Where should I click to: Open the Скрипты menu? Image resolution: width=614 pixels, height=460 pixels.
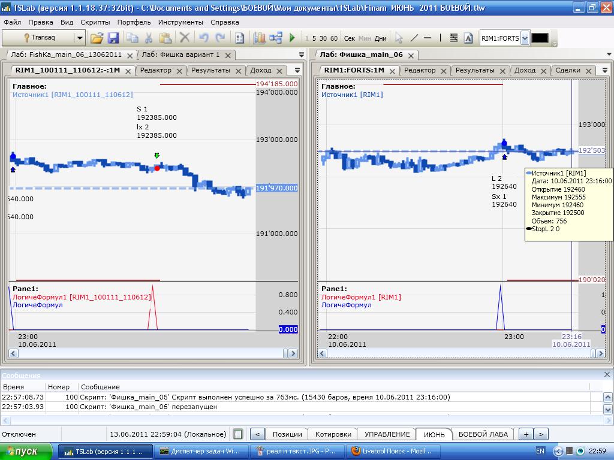pyautogui.click(x=95, y=22)
